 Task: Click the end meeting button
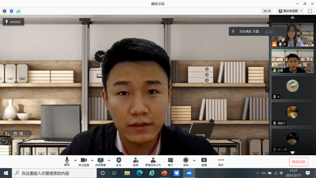(x=299, y=162)
